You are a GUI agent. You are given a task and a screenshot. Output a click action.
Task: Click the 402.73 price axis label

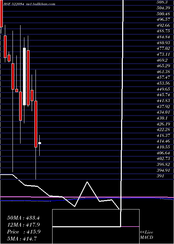(x=163, y=159)
